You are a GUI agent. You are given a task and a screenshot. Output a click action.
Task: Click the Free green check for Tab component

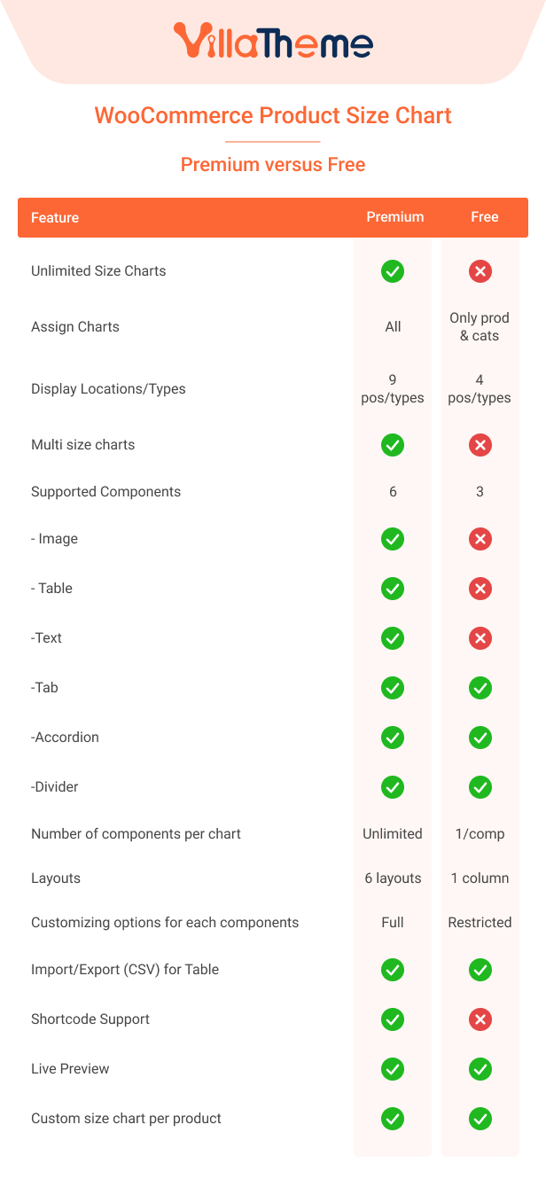click(x=480, y=688)
